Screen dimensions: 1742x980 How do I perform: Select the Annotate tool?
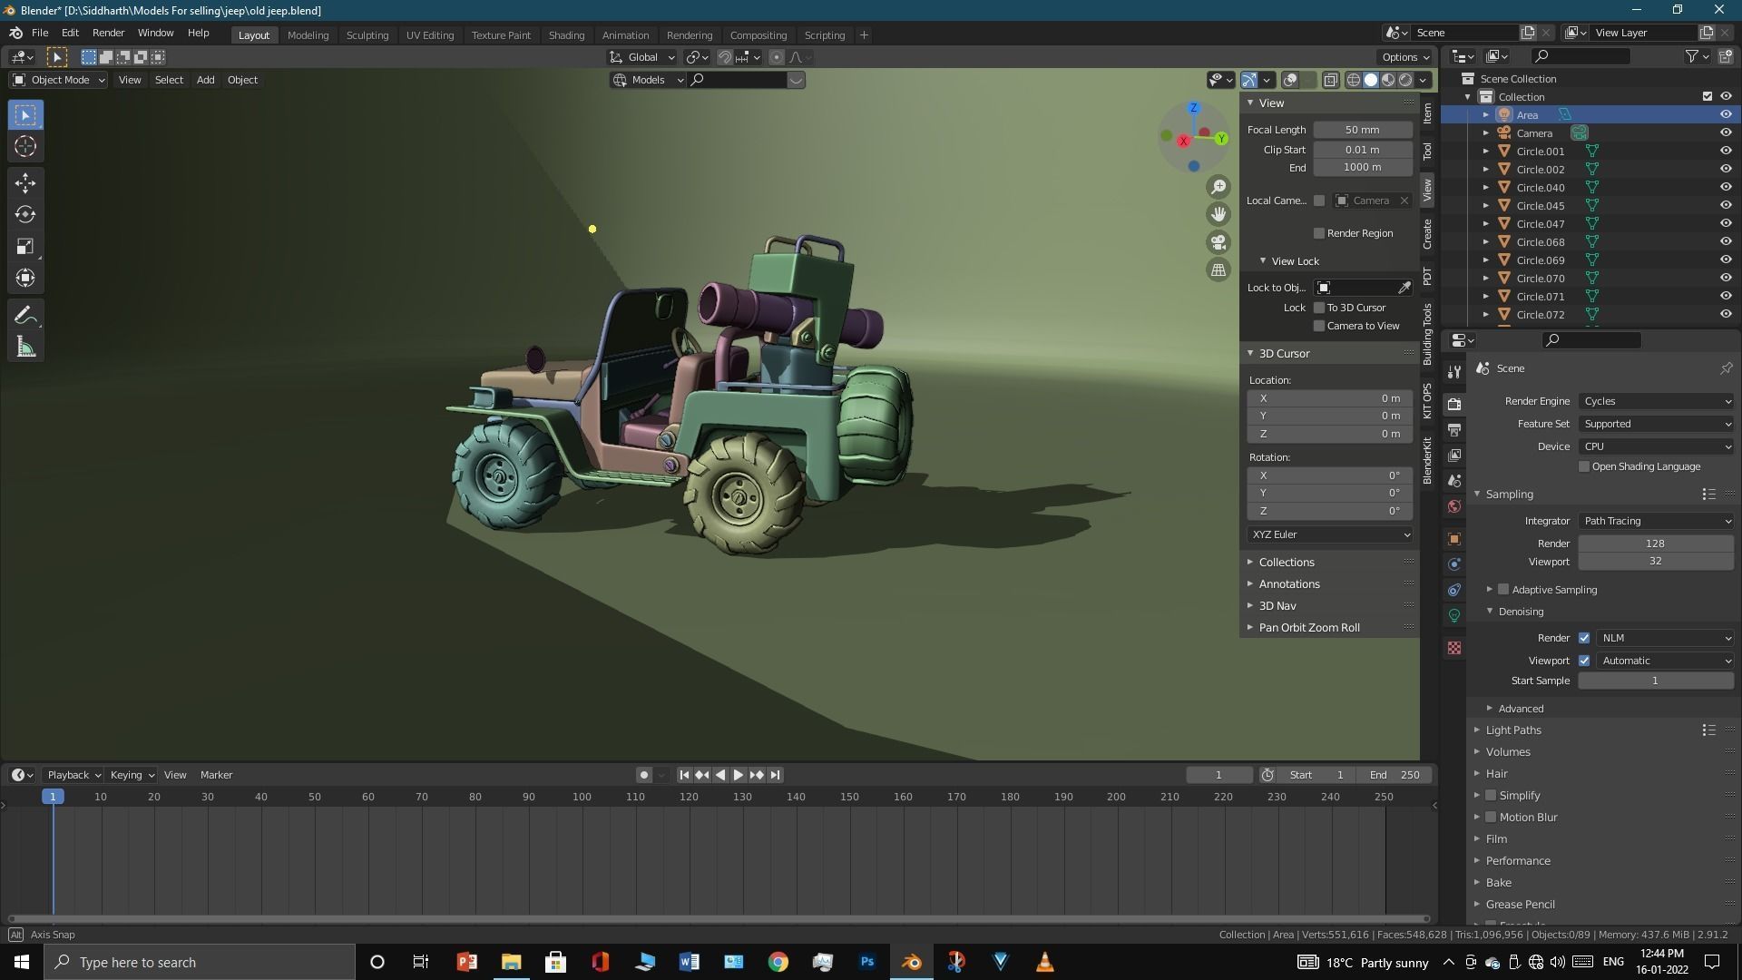(25, 315)
